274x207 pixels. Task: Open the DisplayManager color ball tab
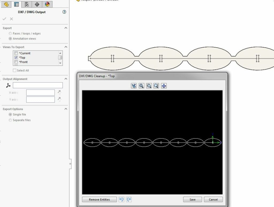(x=47, y=4)
